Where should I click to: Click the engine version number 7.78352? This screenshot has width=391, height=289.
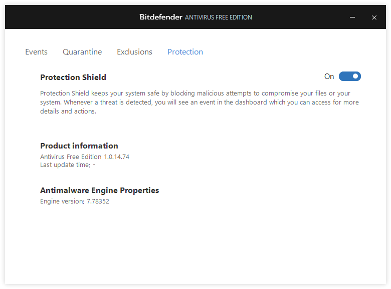click(x=98, y=201)
